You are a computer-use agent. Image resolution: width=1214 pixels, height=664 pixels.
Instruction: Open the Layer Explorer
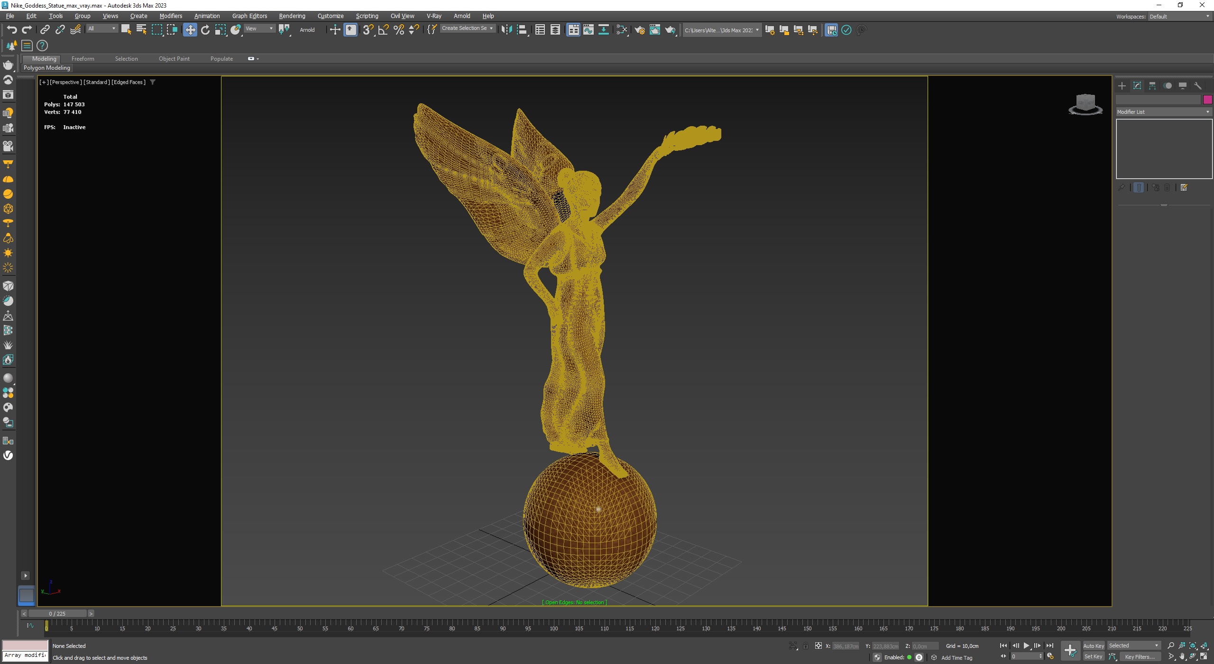[x=555, y=30]
